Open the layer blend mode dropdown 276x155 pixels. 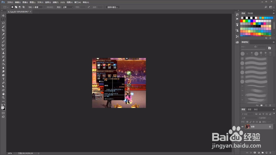pos(249,118)
